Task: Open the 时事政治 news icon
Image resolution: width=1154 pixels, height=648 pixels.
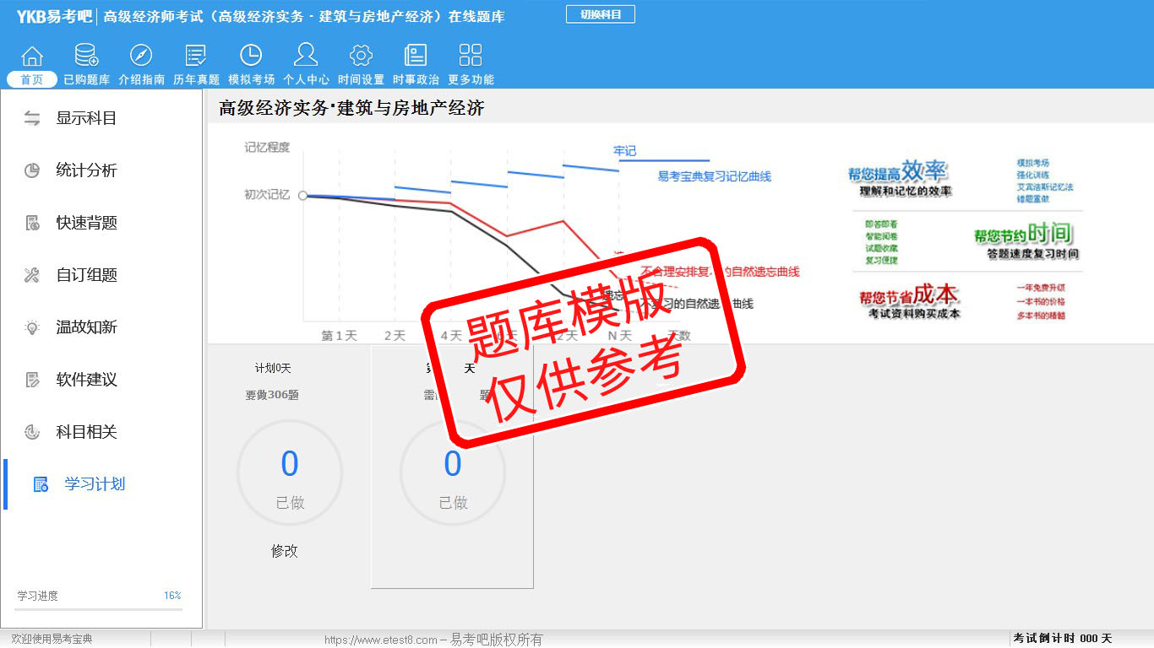Action: [x=416, y=57]
